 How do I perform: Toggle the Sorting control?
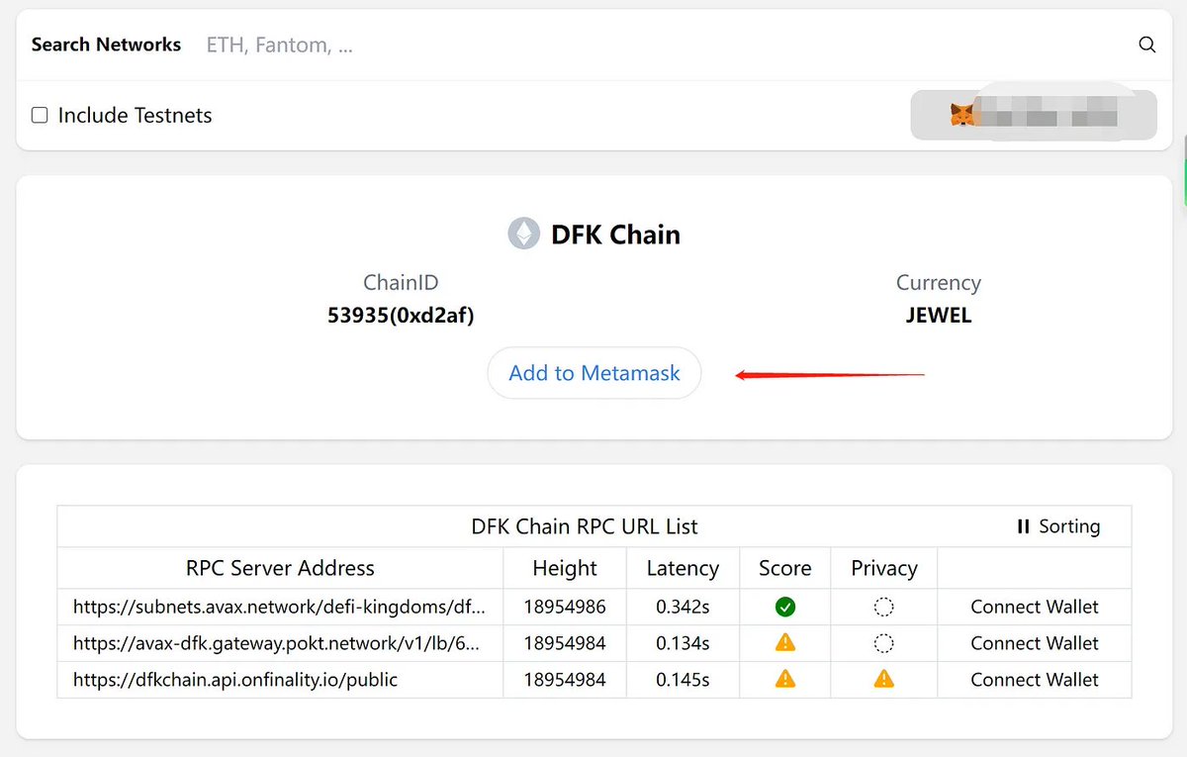coord(1058,526)
